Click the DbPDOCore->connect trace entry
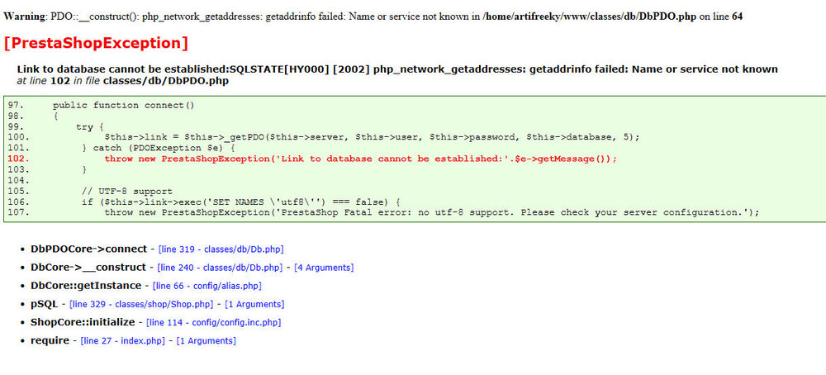The height and width of the screenshot is (375, 826). pyautogui.click(x=89, y=249)
